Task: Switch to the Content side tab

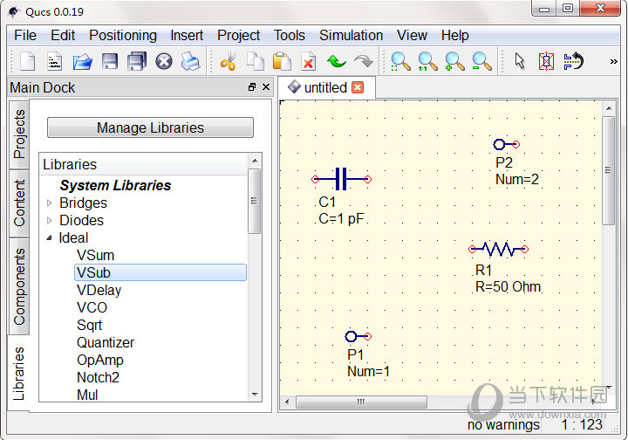Action: [19, 203]
